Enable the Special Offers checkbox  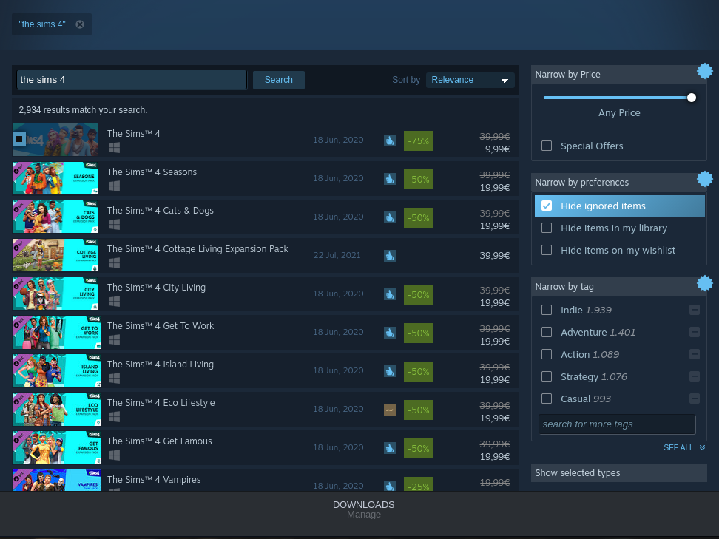click(x=547, y=146)
